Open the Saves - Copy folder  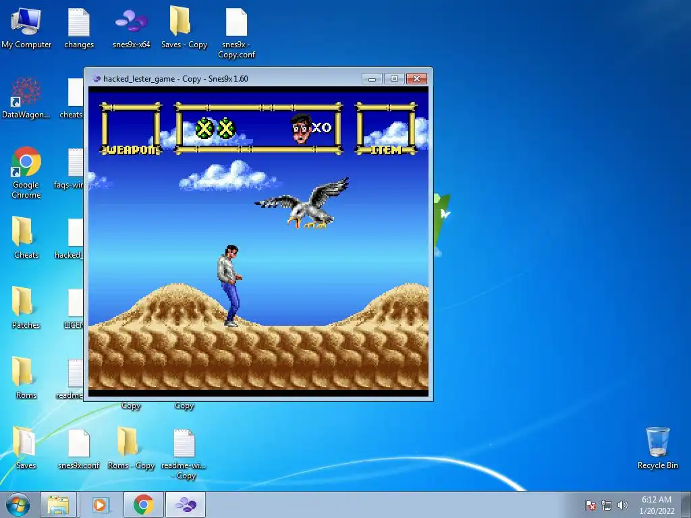tap(184, 28)
